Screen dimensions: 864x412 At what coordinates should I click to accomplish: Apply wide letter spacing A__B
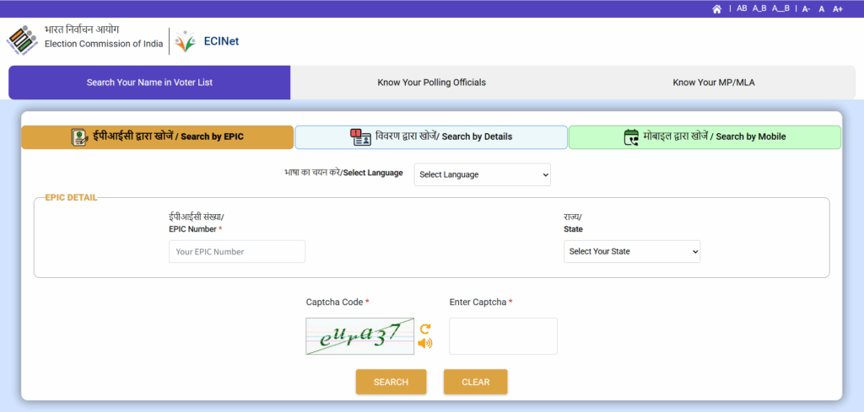pyautogui.click(x=780, y=8)
